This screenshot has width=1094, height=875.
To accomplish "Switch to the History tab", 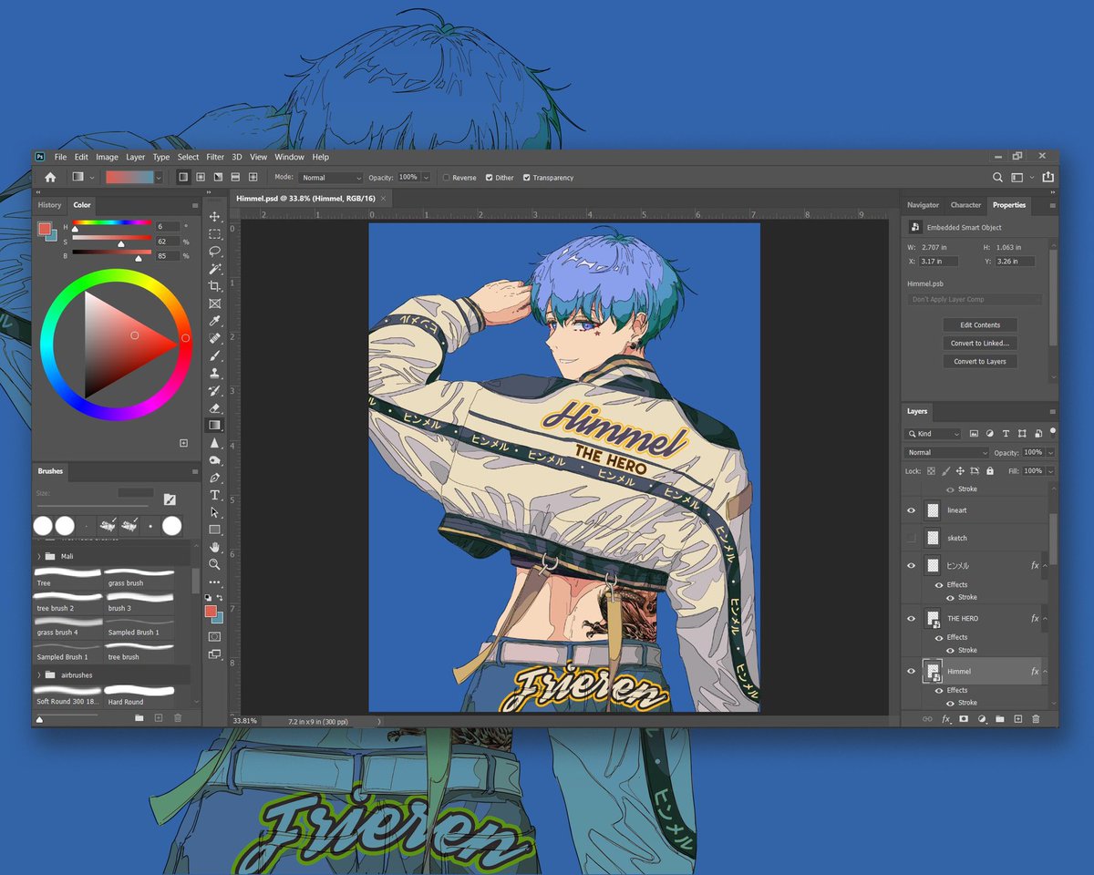I will tap(50, 205).
